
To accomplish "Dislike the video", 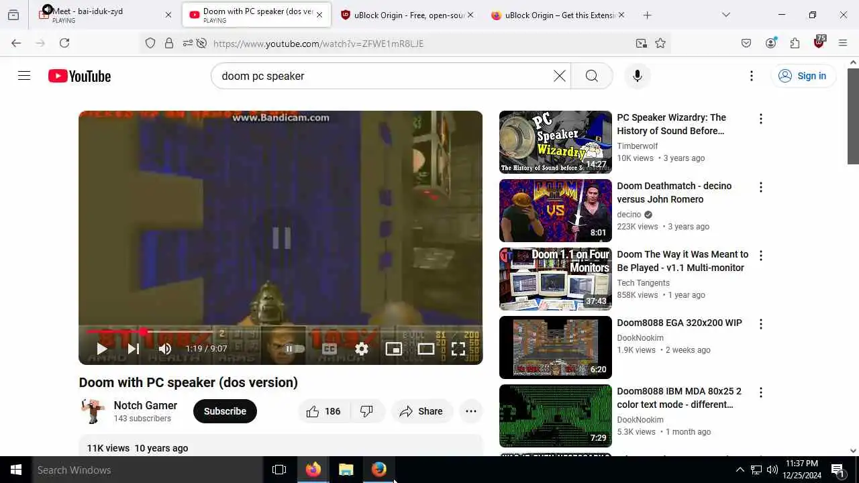I will point(366,411).
